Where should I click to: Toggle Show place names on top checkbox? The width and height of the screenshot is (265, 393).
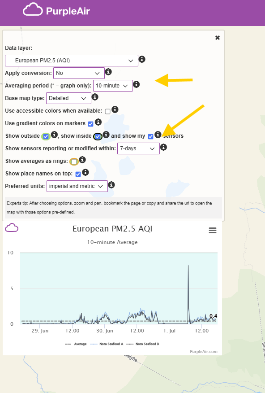tap(78, 174)
